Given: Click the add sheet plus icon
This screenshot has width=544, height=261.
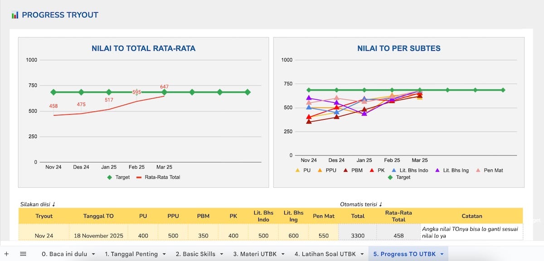Looking at the screenshot, I should click(6, 254).
